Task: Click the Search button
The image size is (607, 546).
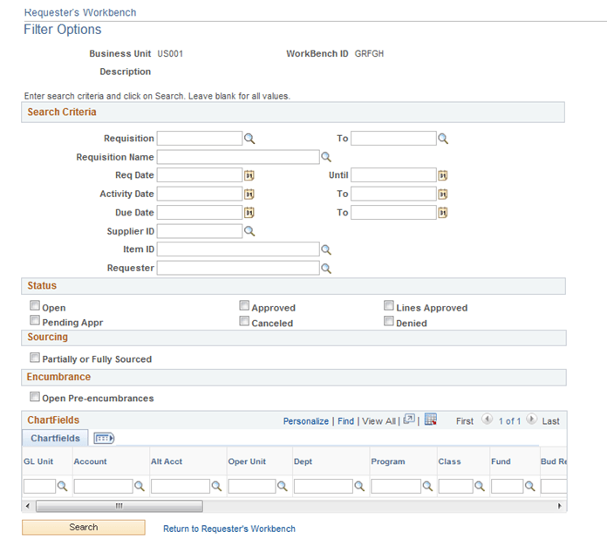Action: [84, 528]
